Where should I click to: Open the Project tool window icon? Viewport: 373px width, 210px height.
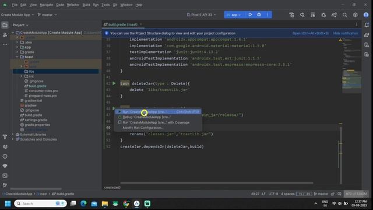pyautogui.click(x=5, y=25)
